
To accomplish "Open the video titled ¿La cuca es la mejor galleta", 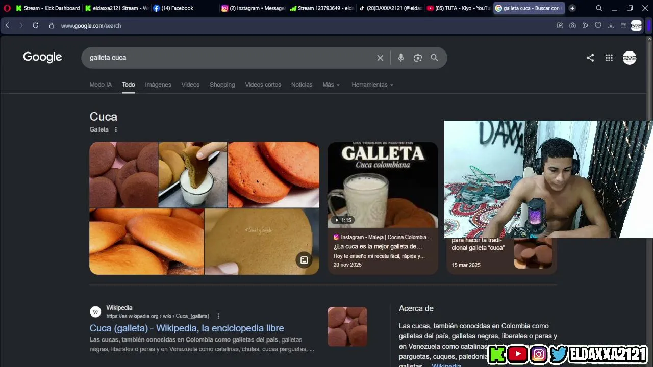I will (378, 247).
